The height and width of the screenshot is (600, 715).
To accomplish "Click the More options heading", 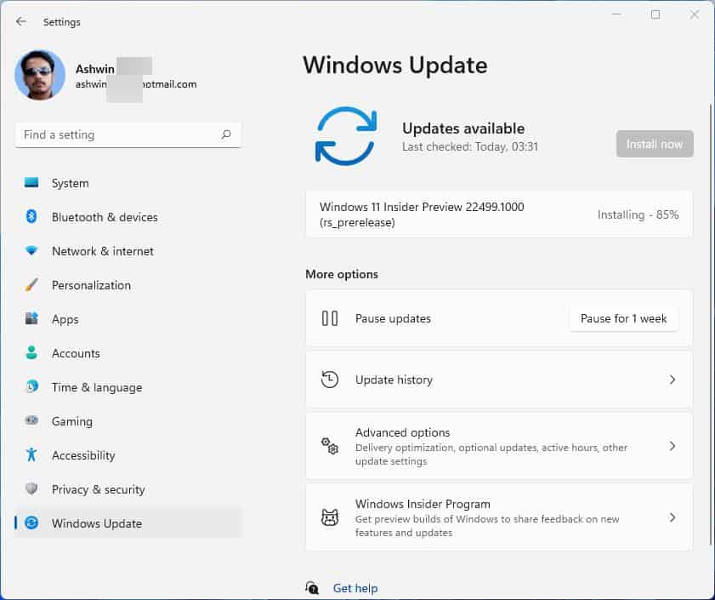I will (342, 274).
